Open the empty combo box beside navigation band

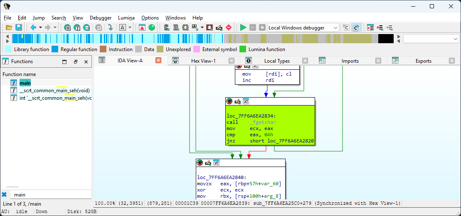click(431, 39)
